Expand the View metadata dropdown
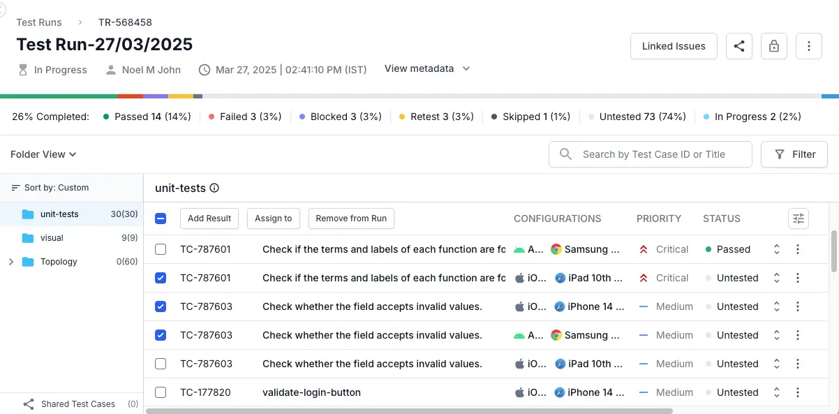839x414 pixels. pyautogui.click(x=427, y=68)
